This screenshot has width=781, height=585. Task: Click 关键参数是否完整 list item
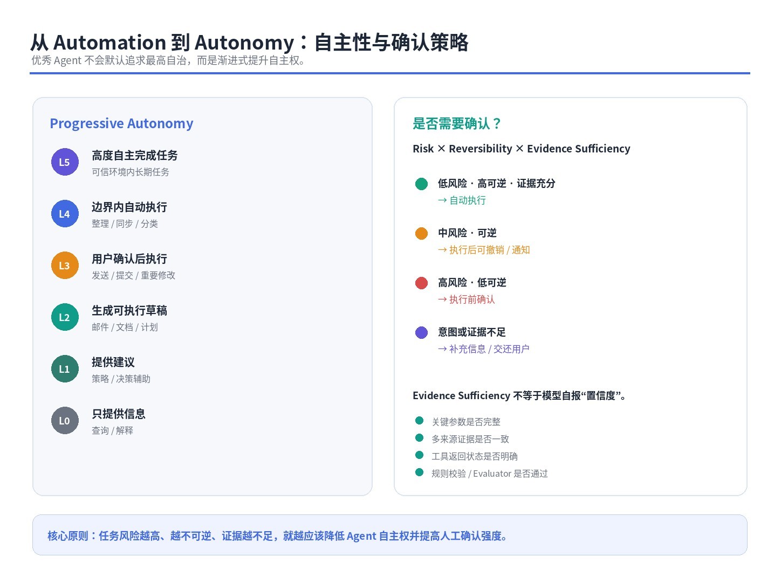click(x=466, y=422)
